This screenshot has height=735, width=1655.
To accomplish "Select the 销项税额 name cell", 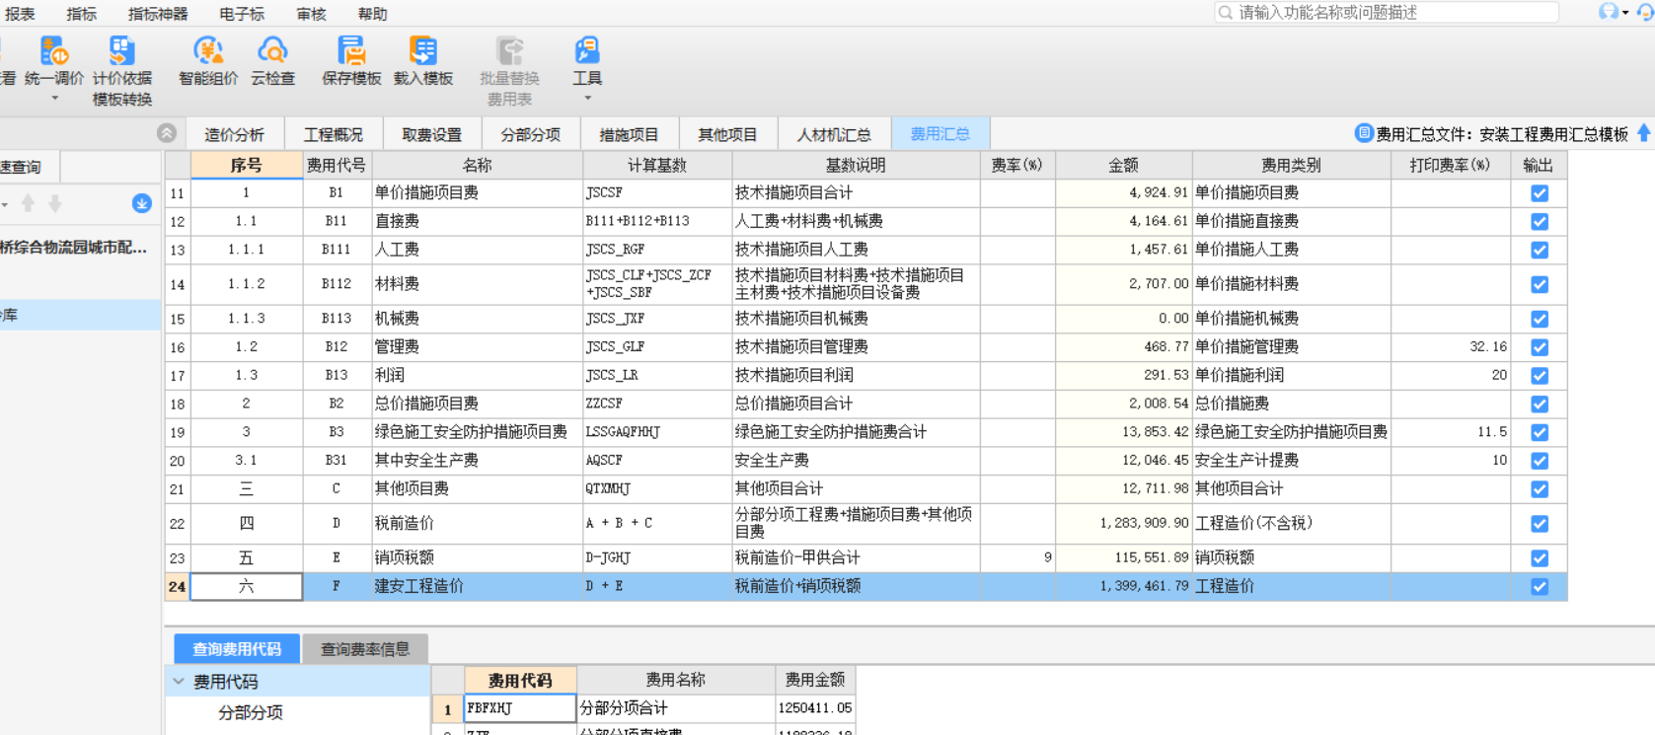I will pyautogui.click(x=478, y=557).
